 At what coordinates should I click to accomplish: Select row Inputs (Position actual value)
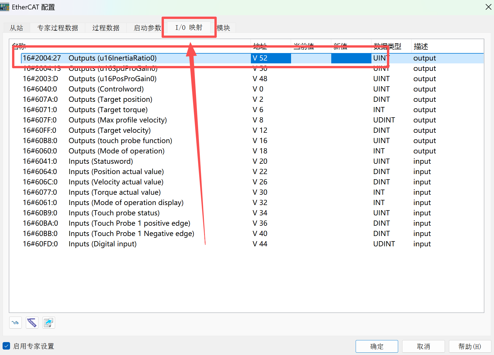click(252, 172)
